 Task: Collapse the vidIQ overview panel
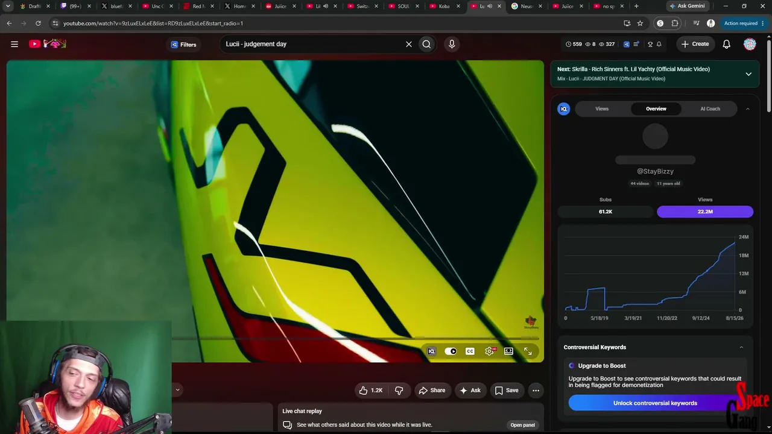click(747, 109)
